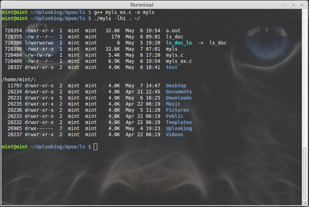Click the ./myls -lhi . ~/ command

117,18
